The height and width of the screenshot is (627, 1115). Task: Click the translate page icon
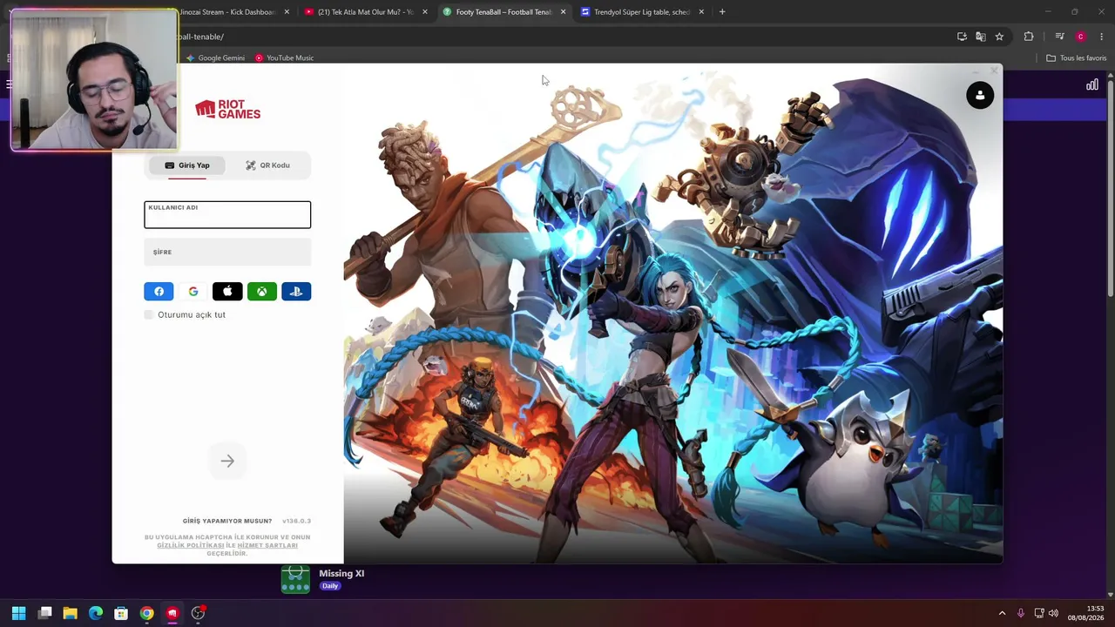click(981, 37)
